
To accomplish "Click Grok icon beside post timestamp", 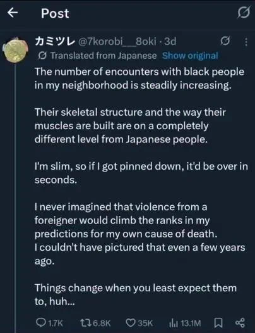I will pyautogui.click(x=225, y=41).
